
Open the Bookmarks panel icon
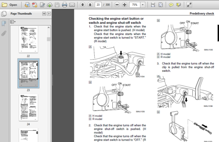click(x=4, y=23)
